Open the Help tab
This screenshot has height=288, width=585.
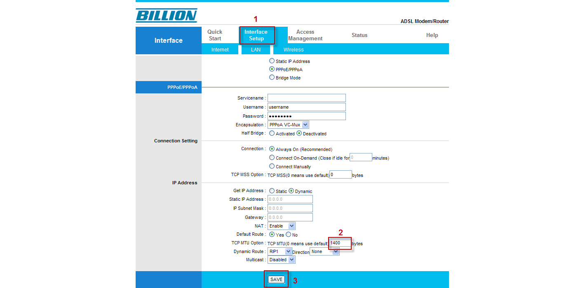432,35
